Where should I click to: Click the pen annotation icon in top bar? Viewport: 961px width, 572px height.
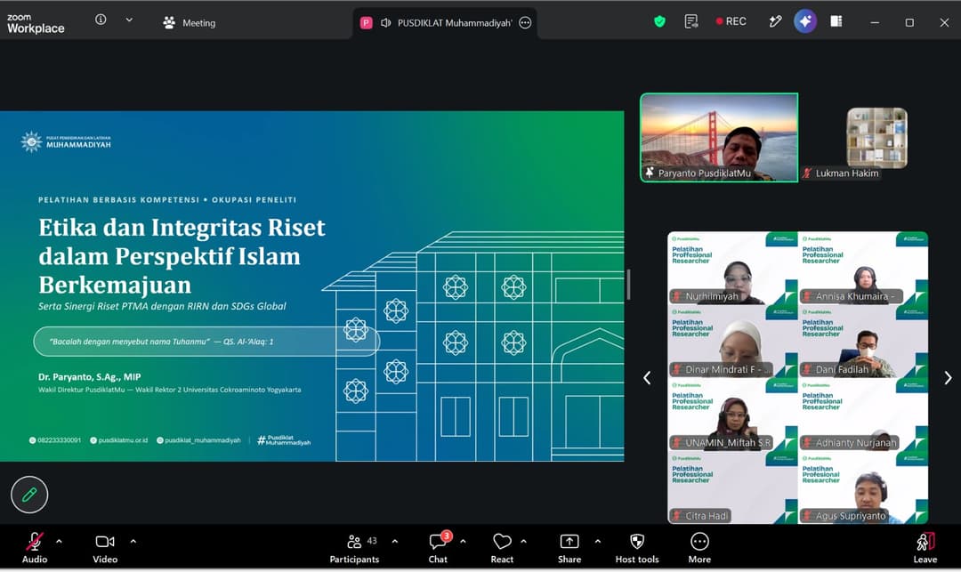point(775,22)
